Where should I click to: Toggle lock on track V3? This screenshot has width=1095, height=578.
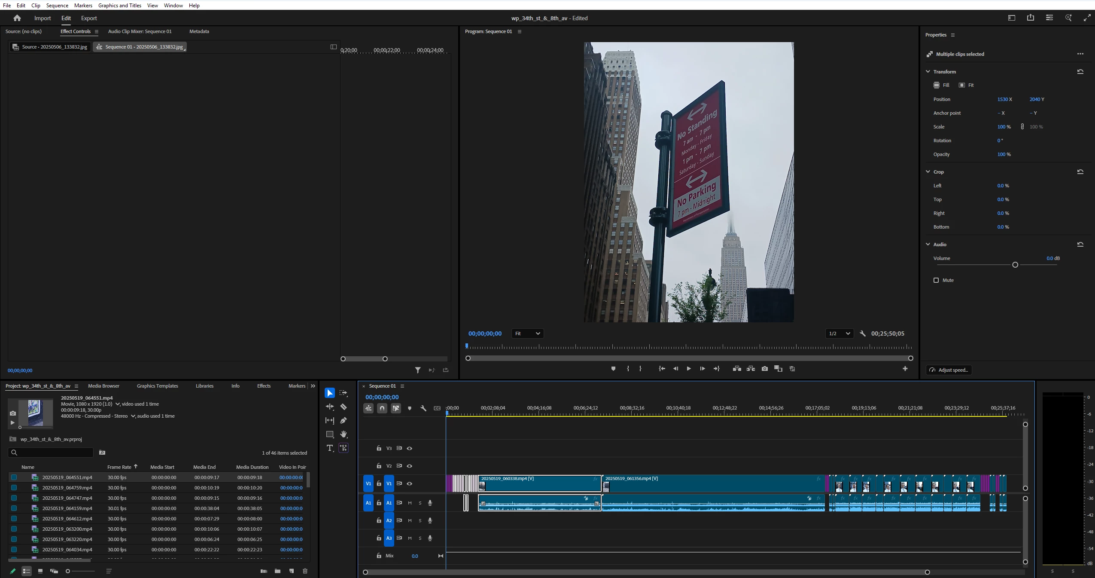[379, 448]
